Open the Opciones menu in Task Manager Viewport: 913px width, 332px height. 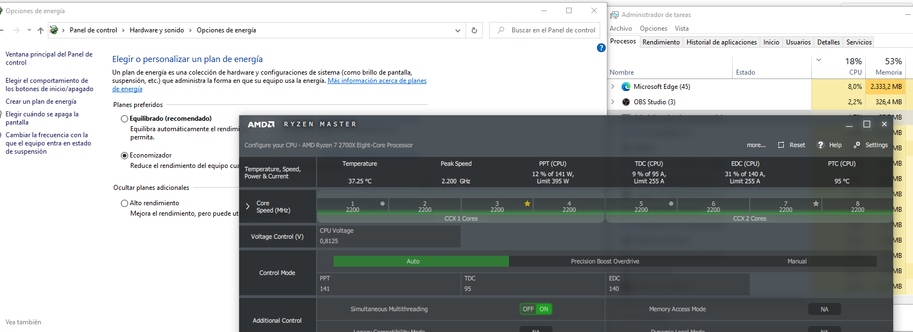[653, 29]
